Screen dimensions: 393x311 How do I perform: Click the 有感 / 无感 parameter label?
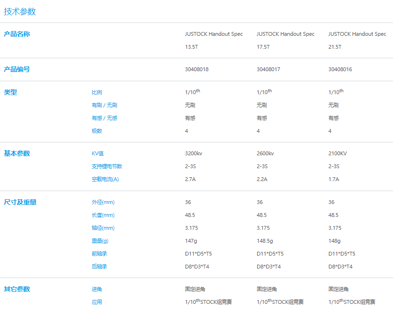[x=104, y=118]
